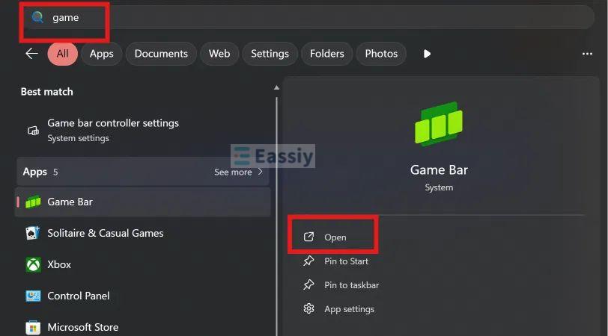Viewport: 608px width, 336px height.
Task: Open the Xbox app result
Action: [143, 264]
